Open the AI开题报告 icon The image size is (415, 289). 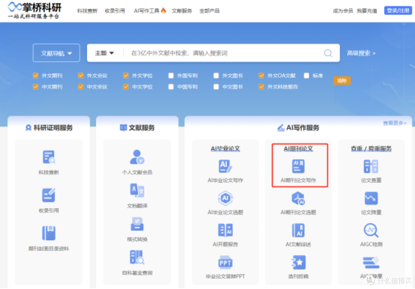click(225, 230)
